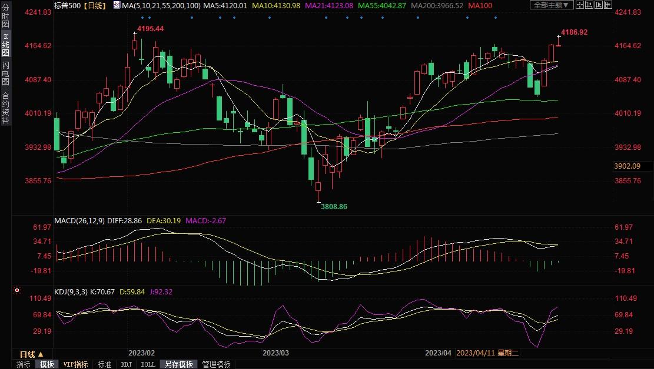654x369 pixels.
Task: Switch to the 闪电图 side tab
Action: [x=5, y=73]
